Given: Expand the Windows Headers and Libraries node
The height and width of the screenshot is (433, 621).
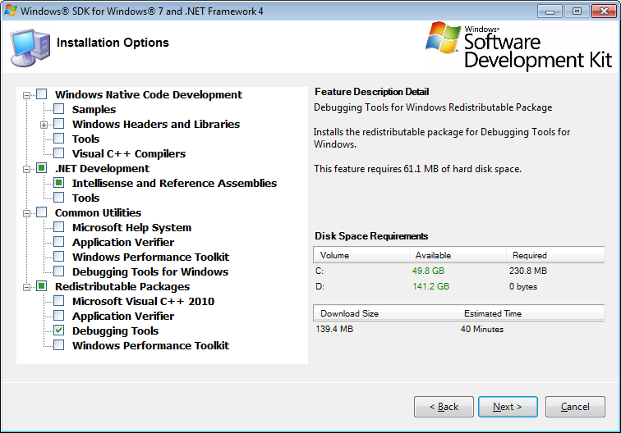Looking at the screenshot, I should pos(44,125).
